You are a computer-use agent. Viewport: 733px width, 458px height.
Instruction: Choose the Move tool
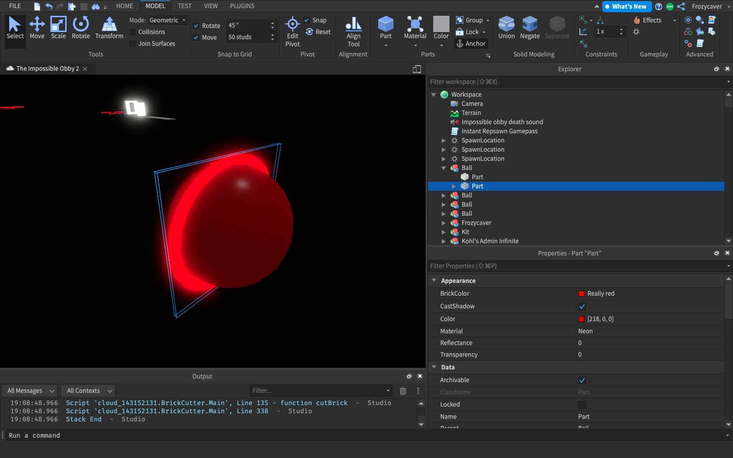[x=37, y=28]
